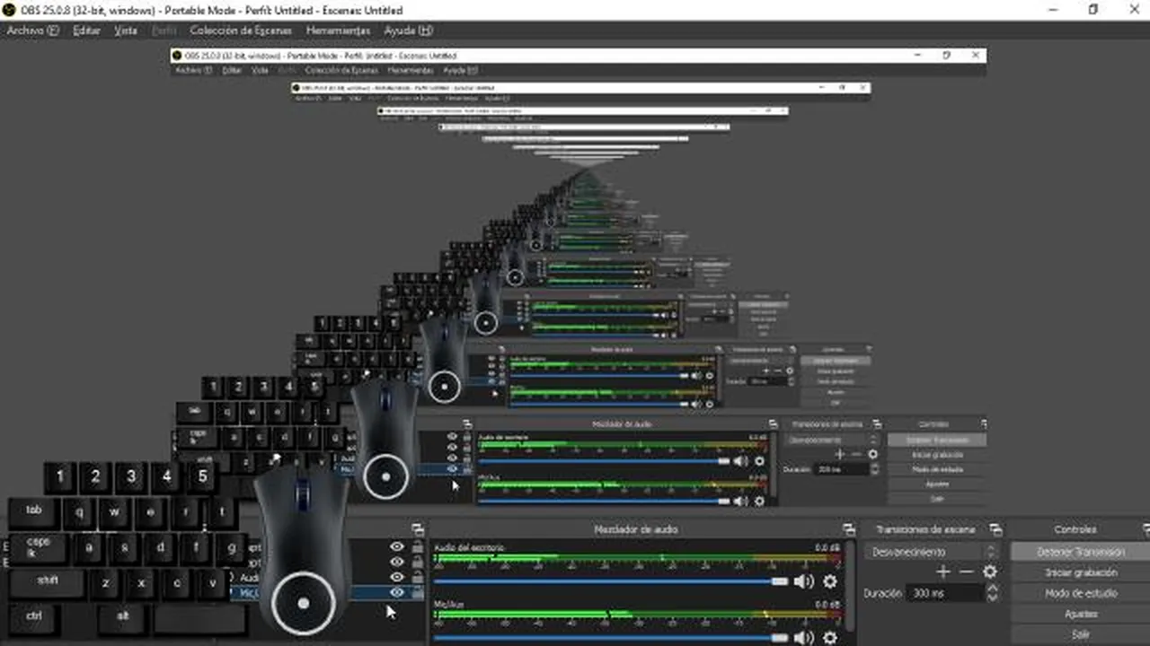Click the Audio del escritorio volume slider
This screenshot has width=1150, height=646.
(611, 581)
